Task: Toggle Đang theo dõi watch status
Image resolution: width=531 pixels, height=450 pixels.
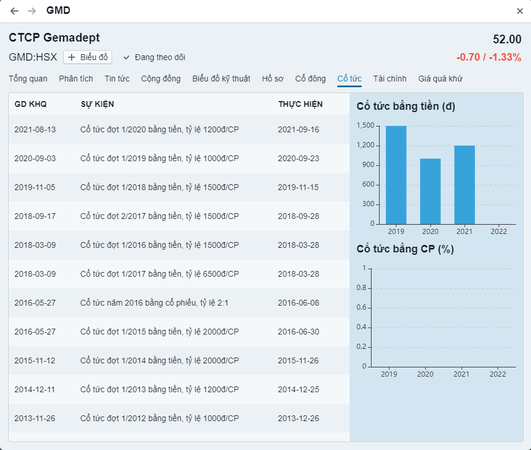Action: (154, 57)
